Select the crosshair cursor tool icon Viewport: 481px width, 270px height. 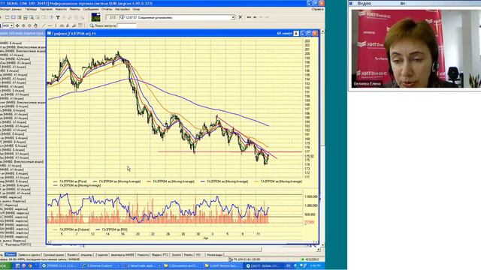17,25
